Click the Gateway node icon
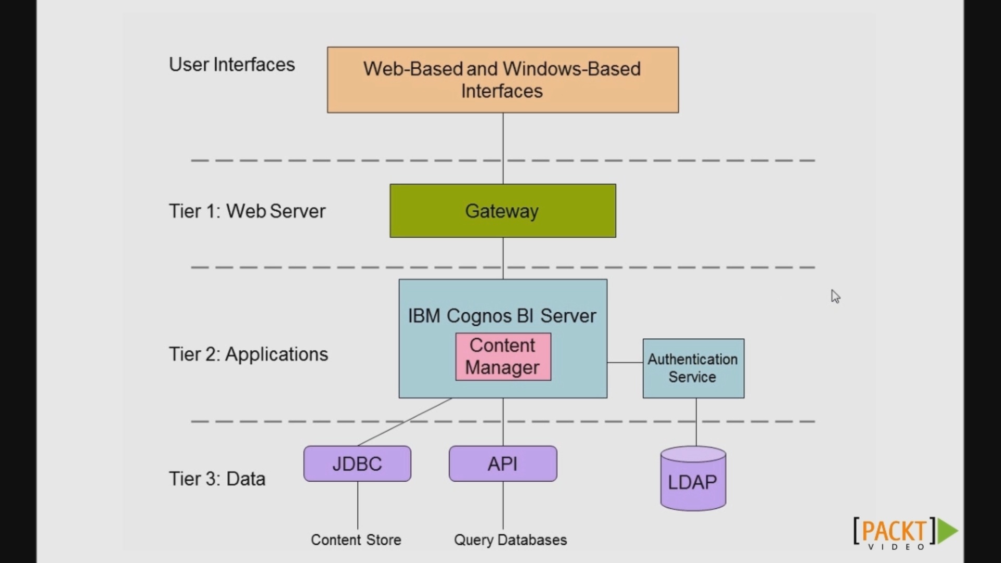 click(502, 211)
